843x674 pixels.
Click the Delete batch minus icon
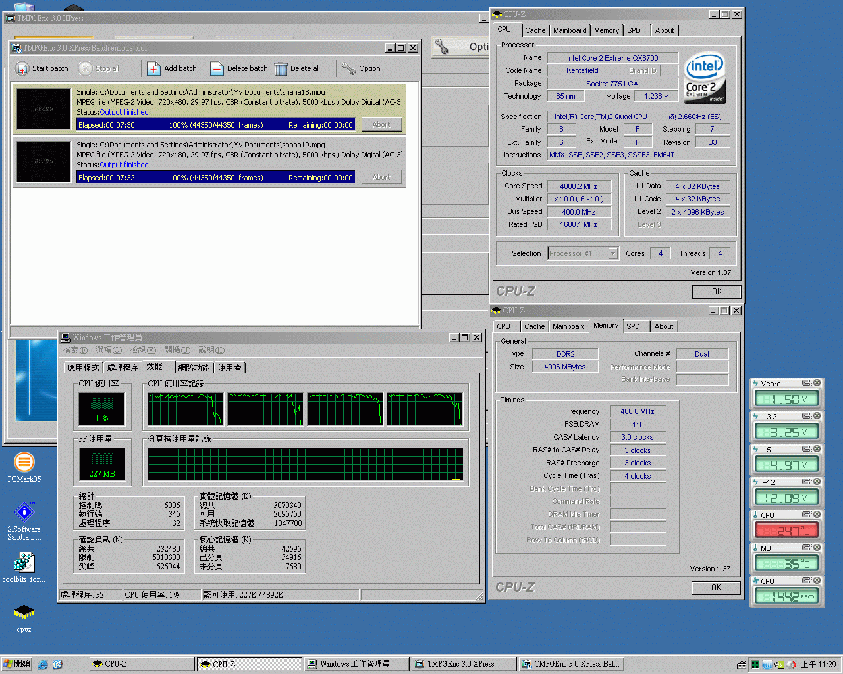(x=217, y=68)
